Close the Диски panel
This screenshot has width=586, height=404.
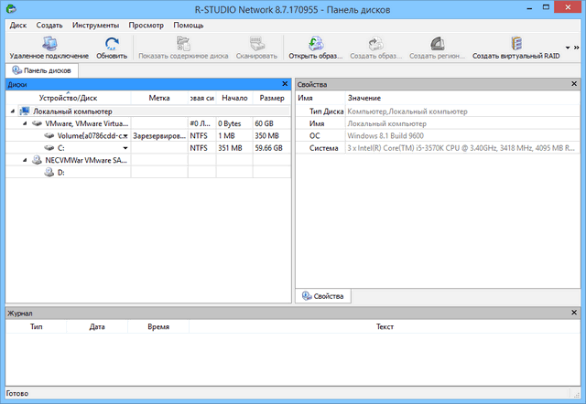(285, 84)
